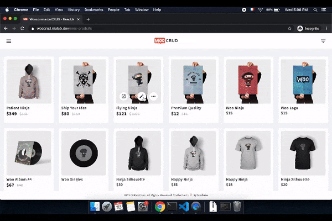This screenshot has height=221, width=332.
Task: Open the Apple menu
Action: pyautogui.click(x=7, y=10)
